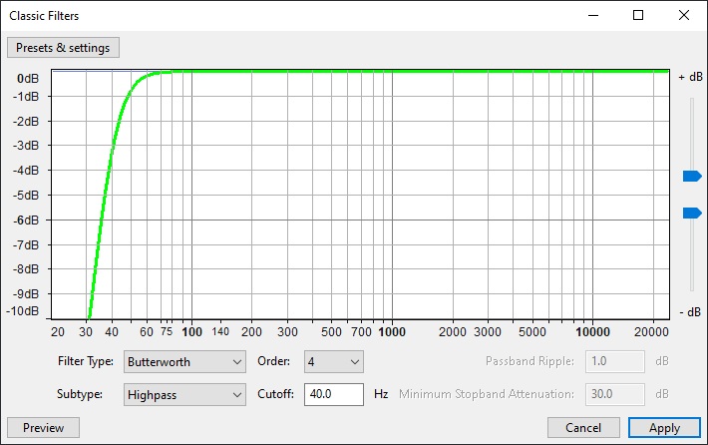The width and height of the screenshot is (708, 445).
Task: Click the 'Subtype:' label
Action: 80,394
